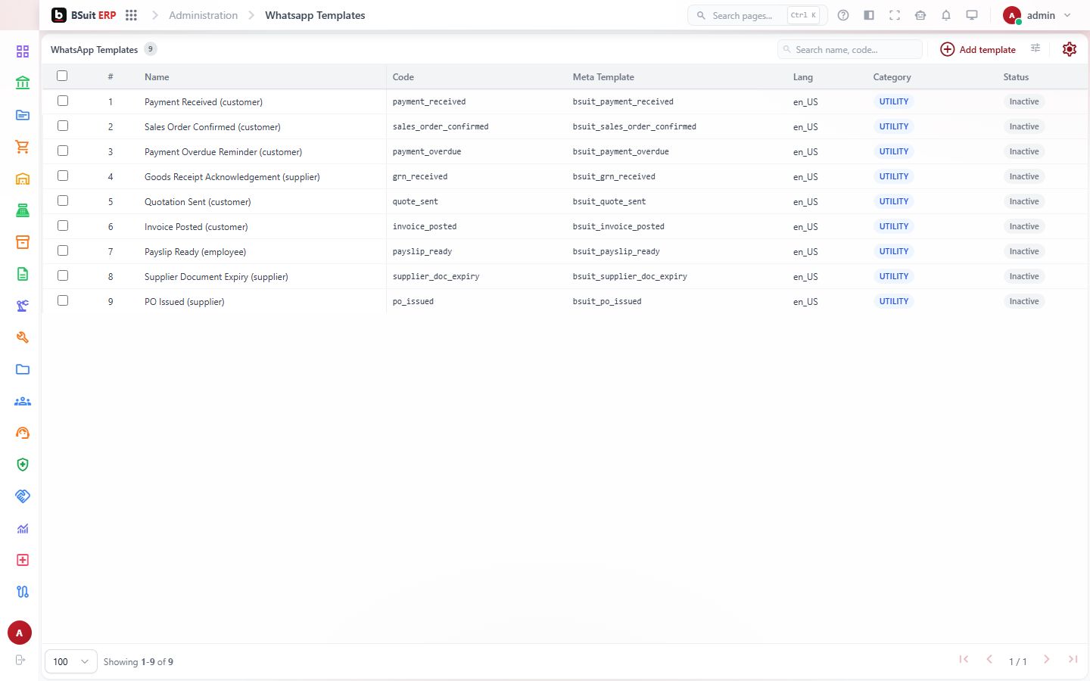Open the wrench maintenance sidebar icon
Screen dimensions: 1090x681
click(x=23, y=337)
